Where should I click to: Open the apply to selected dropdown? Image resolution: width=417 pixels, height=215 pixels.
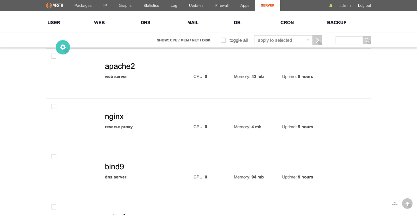(x=283, y=40)
